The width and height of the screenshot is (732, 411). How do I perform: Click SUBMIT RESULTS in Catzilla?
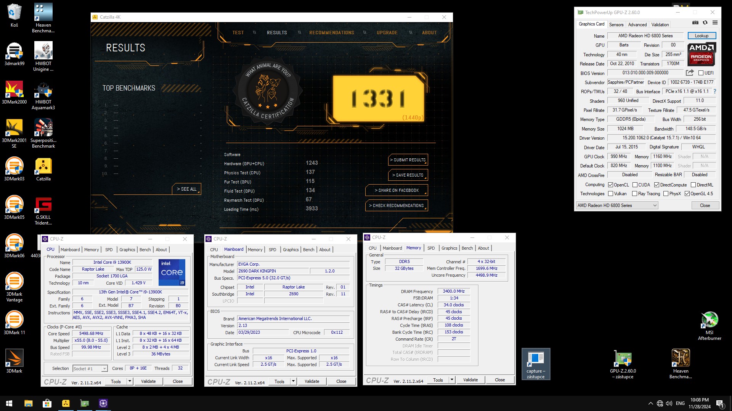(408, 160)
